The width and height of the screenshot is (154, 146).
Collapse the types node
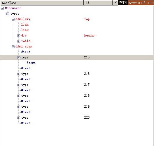point(8,14)
